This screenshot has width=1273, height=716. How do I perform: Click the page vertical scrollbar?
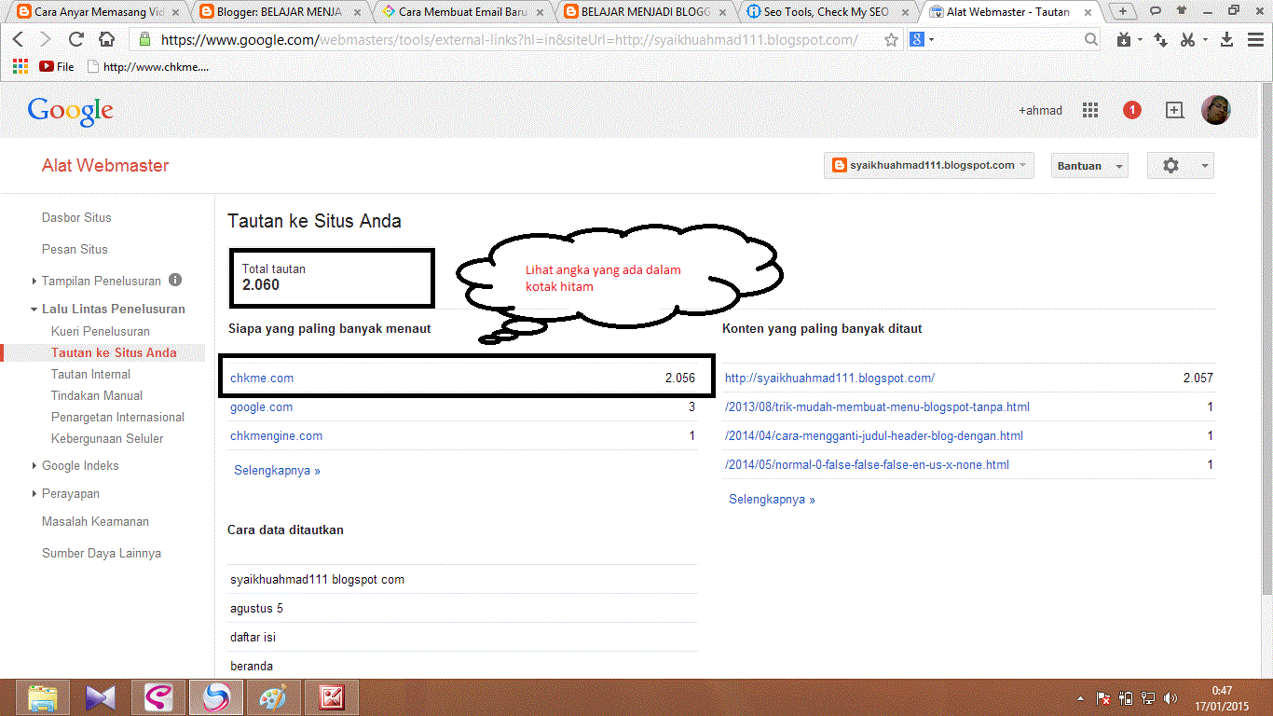tap(1266, 337)
